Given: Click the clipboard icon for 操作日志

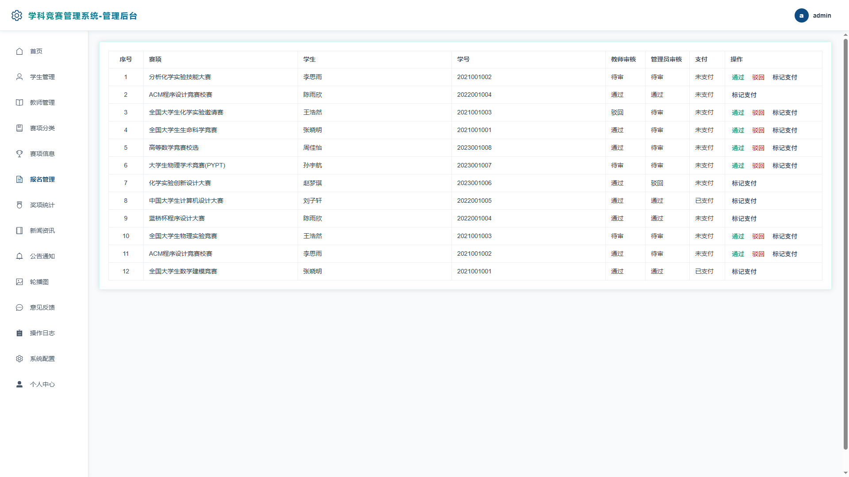Looking at the screenshot, I should click(19, 333).
